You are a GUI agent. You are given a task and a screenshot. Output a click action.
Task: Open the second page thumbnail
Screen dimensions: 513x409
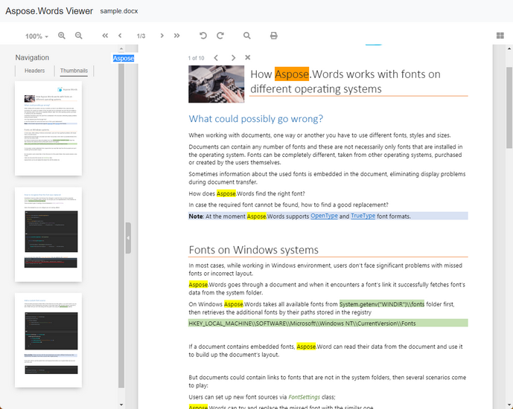point(48,234)
